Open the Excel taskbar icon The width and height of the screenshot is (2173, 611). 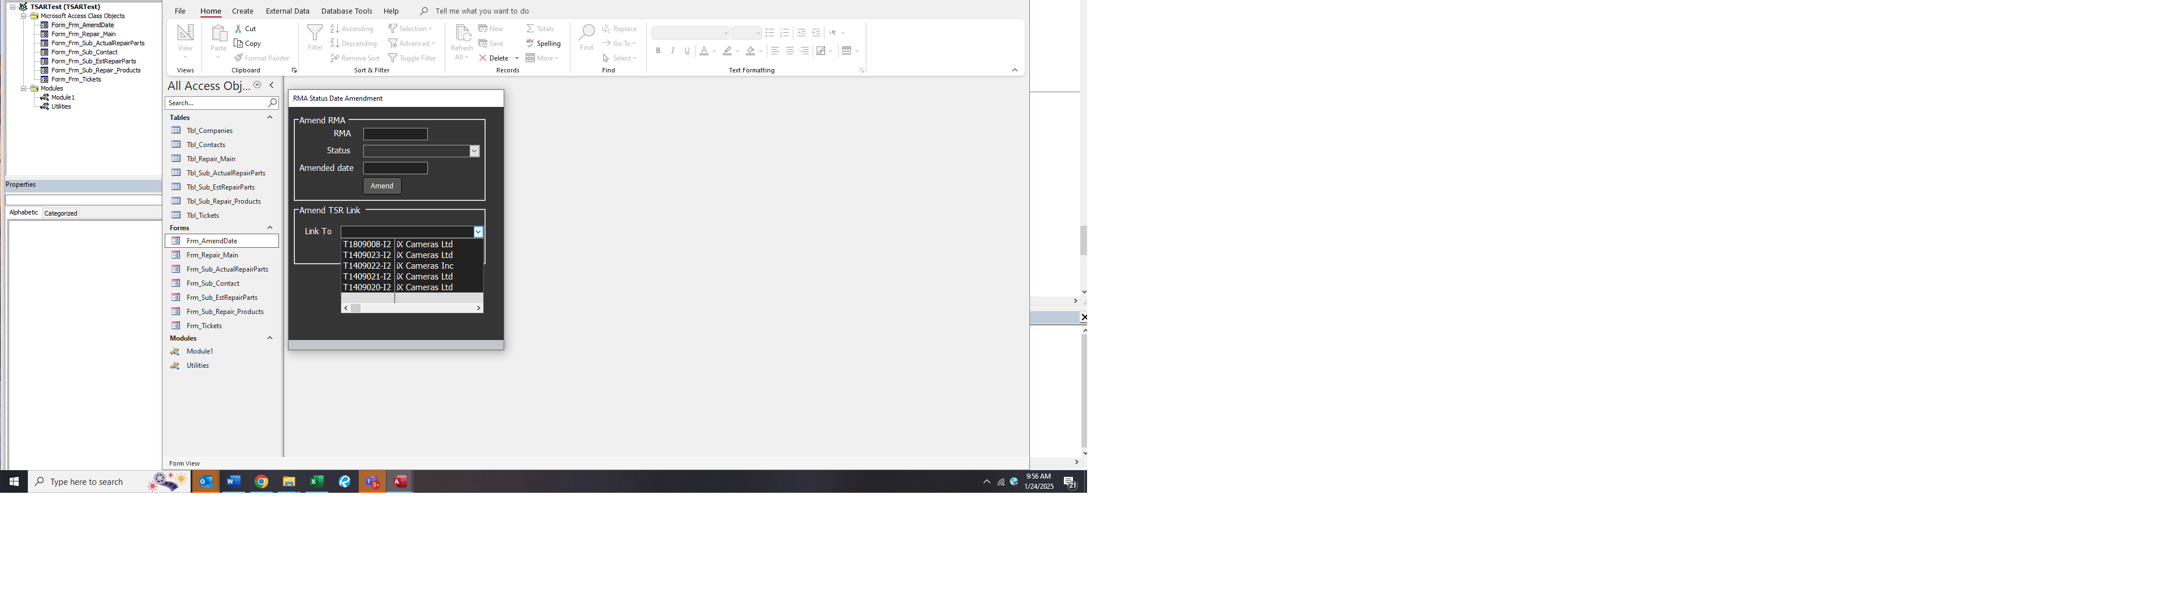pyautogui.click(x=316, y=482)
